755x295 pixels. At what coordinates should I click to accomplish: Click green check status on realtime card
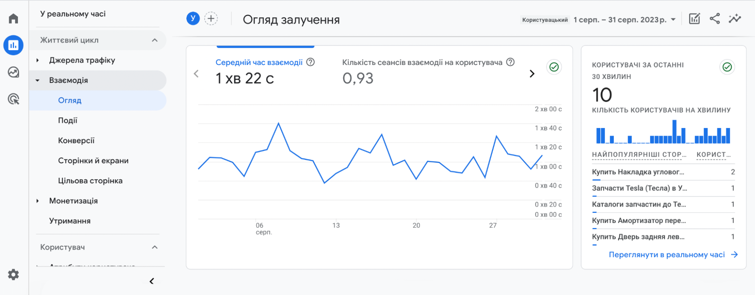[x=727, y=67]
